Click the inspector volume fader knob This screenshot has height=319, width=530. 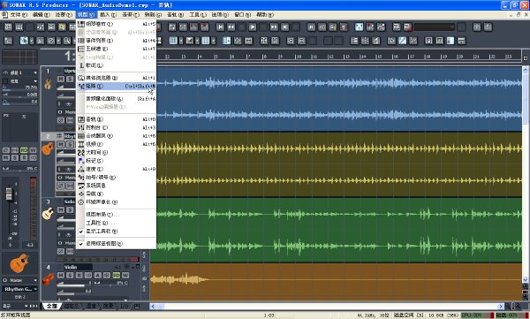(9, 194)
